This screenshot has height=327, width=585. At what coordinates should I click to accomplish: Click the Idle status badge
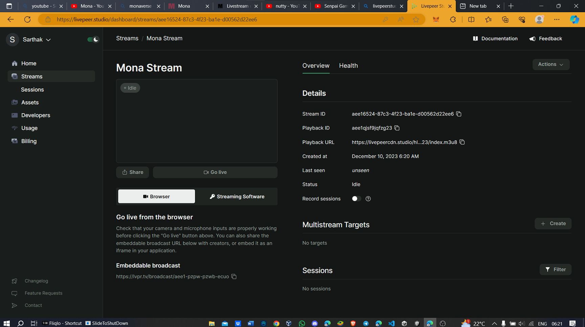pyautogui.click(x=130, y=88)
